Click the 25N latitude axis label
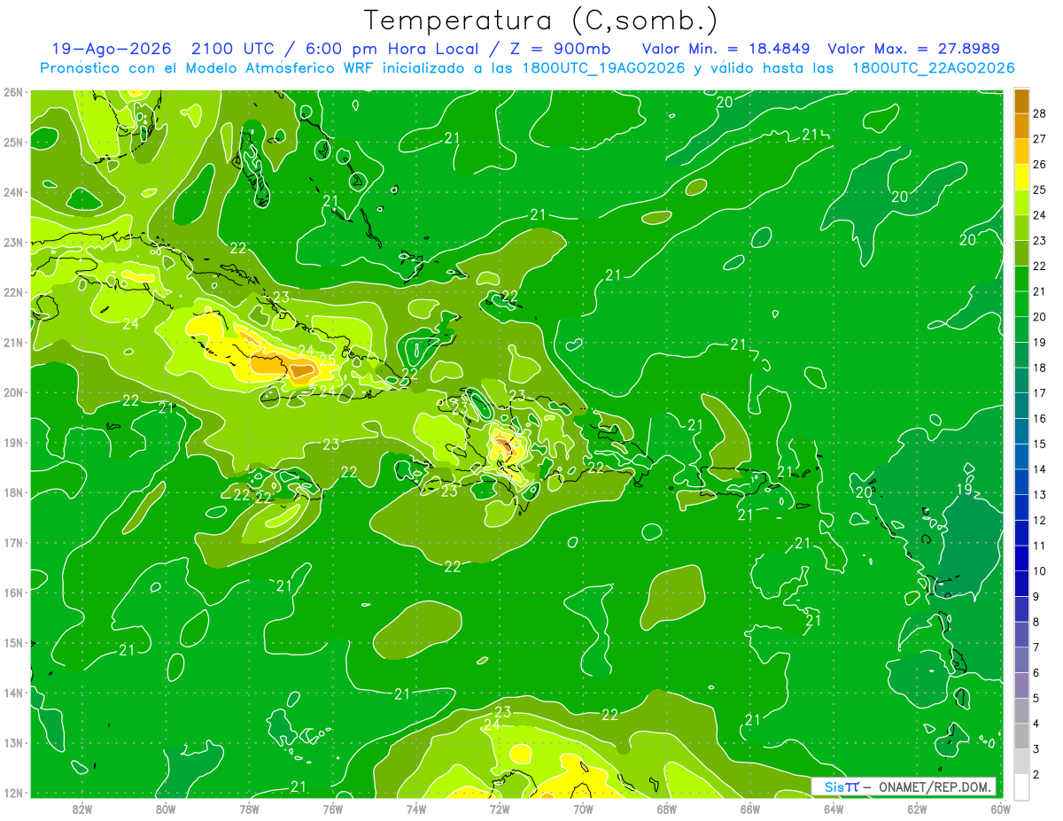This screenshot has width=1063, height=821. click(x=13, y=142)
